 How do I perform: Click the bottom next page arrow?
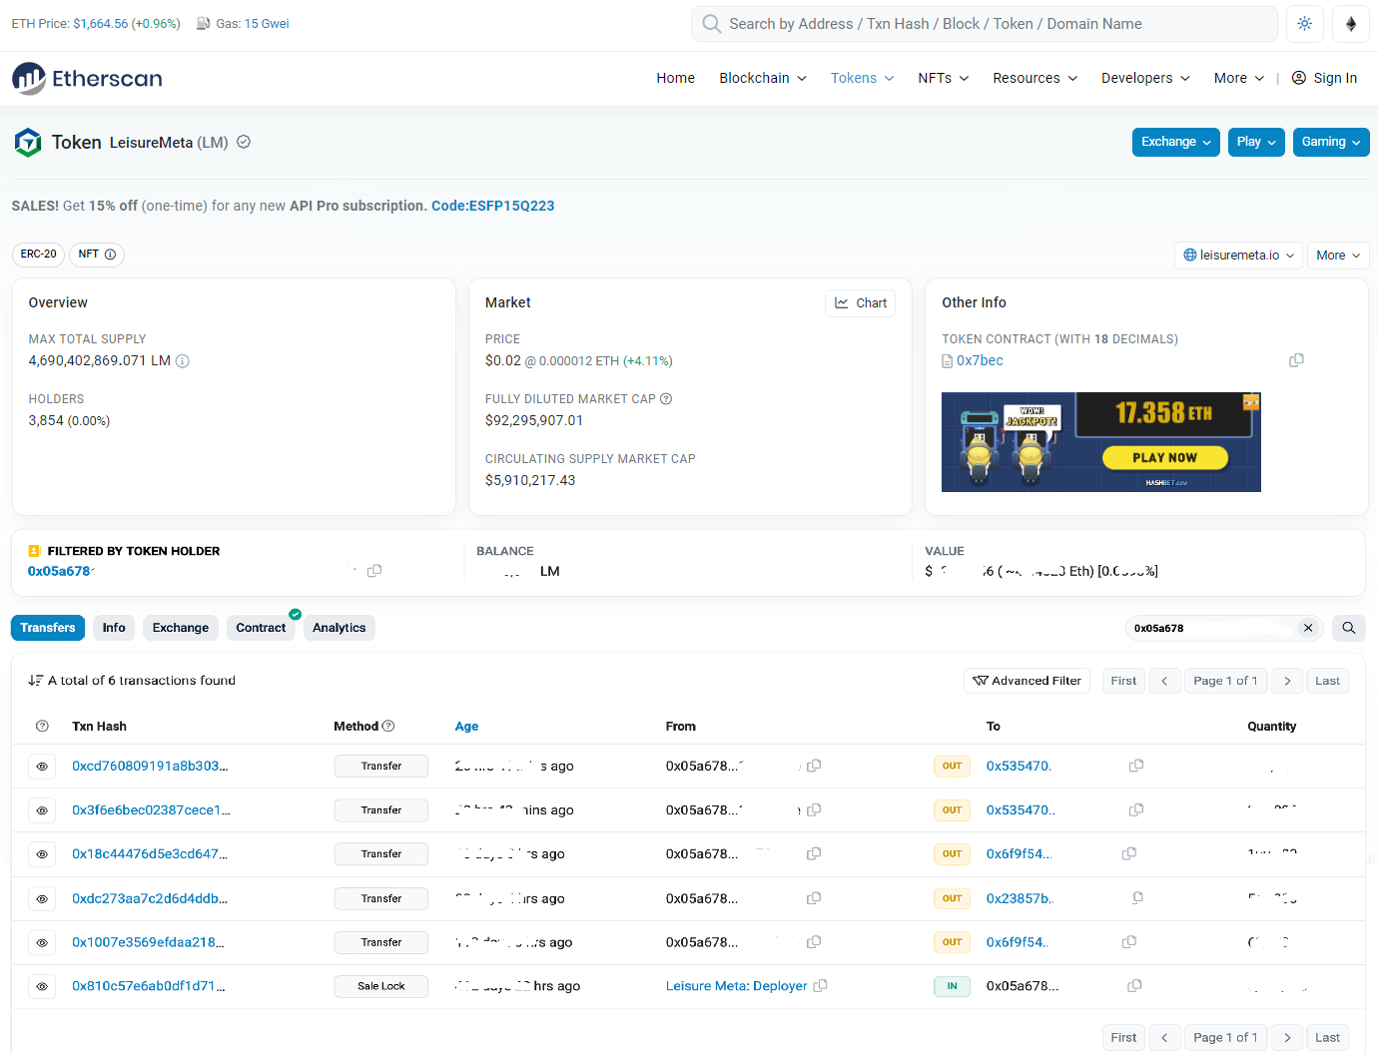pyautogui.click(x=1287, y=1038)
